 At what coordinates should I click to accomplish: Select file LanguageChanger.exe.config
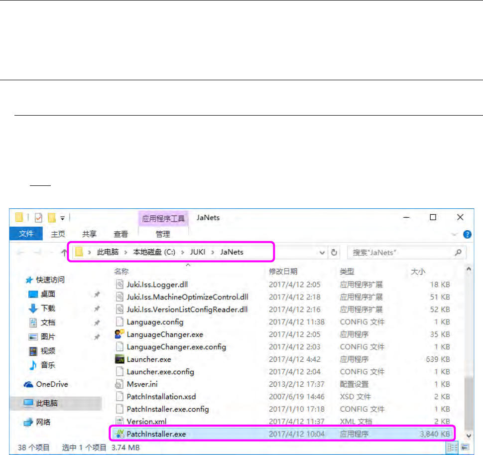(176, 347)
